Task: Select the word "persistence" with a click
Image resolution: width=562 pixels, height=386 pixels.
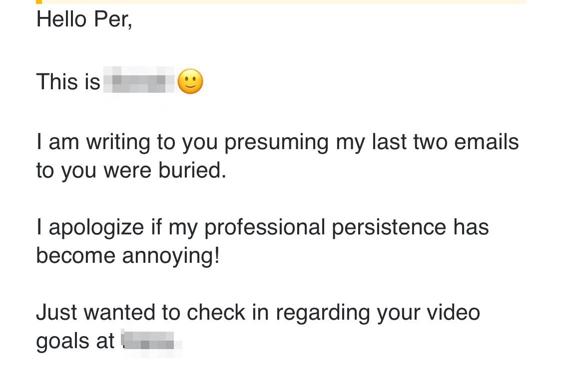Action: pos(389,228)
